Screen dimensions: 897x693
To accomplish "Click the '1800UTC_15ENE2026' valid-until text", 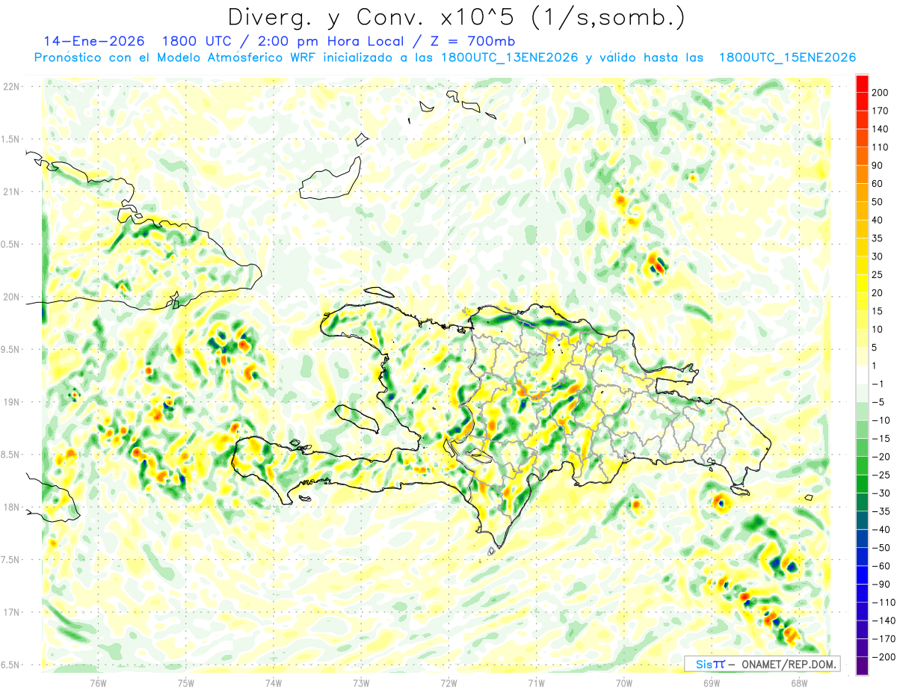I will coord(787,58).
